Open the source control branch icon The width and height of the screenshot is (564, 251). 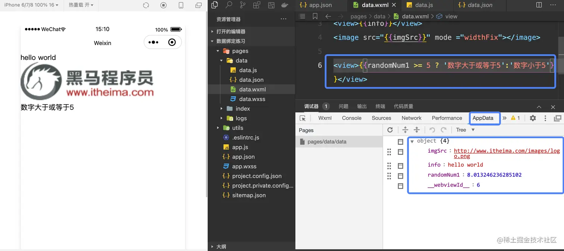[243, 5]
